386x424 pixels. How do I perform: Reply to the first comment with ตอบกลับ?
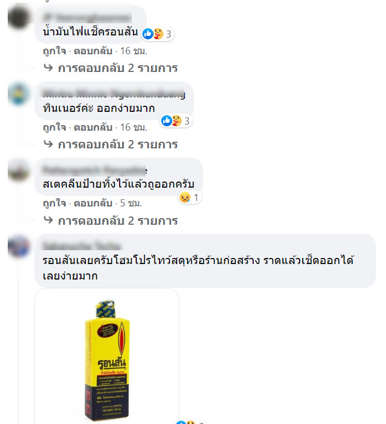93,51
